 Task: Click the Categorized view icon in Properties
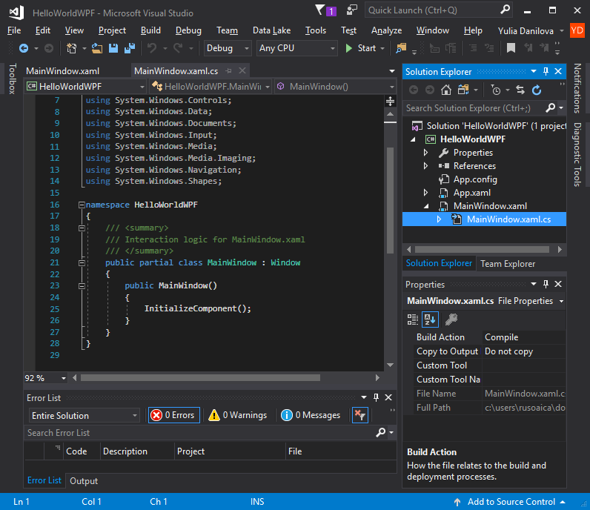[413, 319]
